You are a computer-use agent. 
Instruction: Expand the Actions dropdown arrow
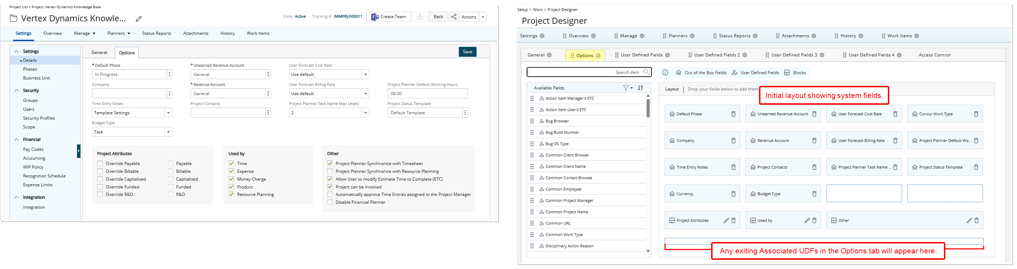483,17
